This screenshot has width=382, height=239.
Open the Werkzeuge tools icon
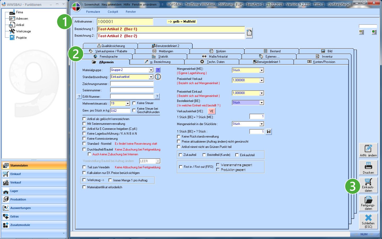(12, 31)
